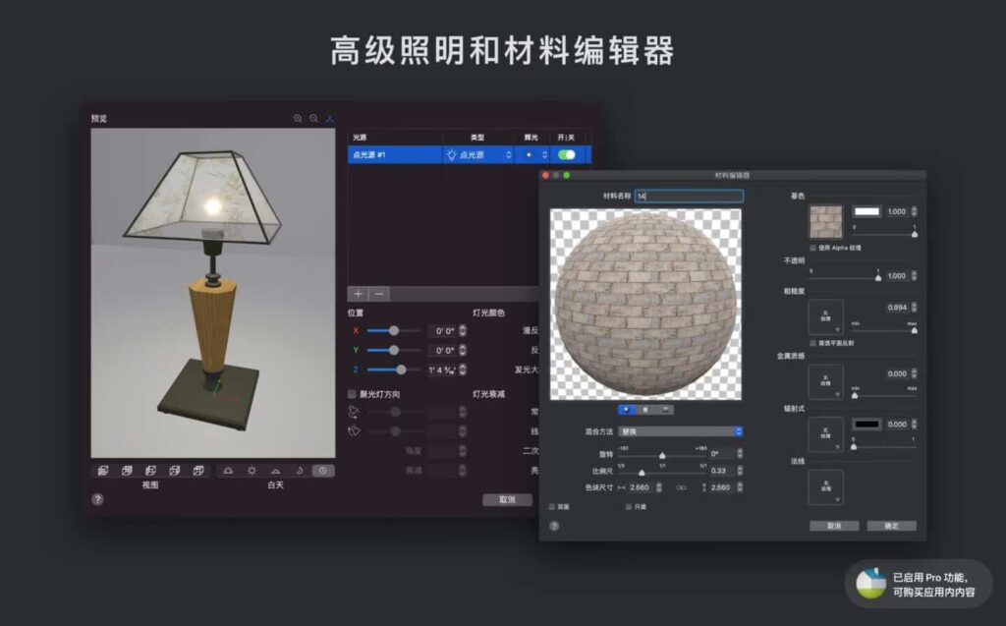This screenshot has height=626, width=1006.
Task: Switch to cube preview mode tab under sphere
Action: [645, 410]
